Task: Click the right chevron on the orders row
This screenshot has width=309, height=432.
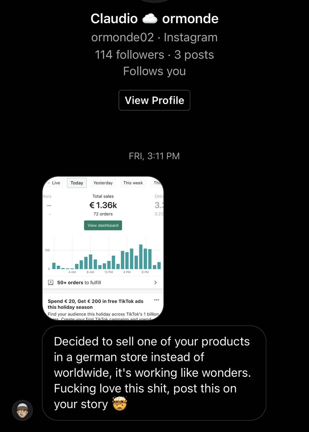Action: point(156,282)
